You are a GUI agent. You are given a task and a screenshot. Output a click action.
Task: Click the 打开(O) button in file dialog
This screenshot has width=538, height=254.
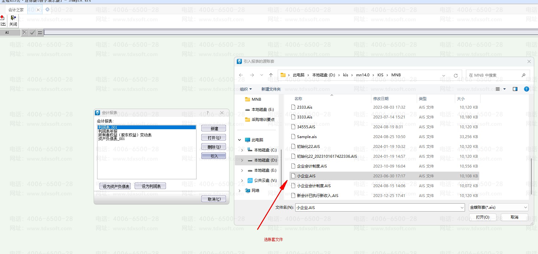coord(482,217)
